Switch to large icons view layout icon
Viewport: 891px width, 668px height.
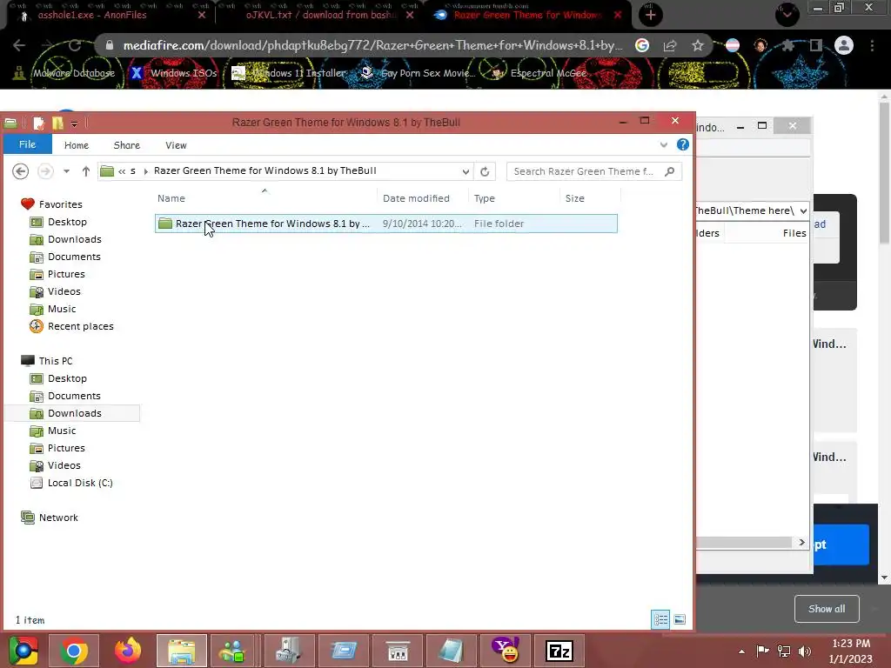pyautogui.click(x=680, y=619)
